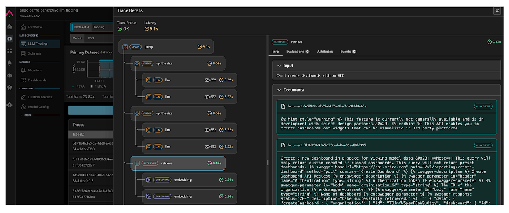The height and width of the screenshot is (213, 509).
Task: Switch to the Attributes tab
Action: click(x=324, y=52)
